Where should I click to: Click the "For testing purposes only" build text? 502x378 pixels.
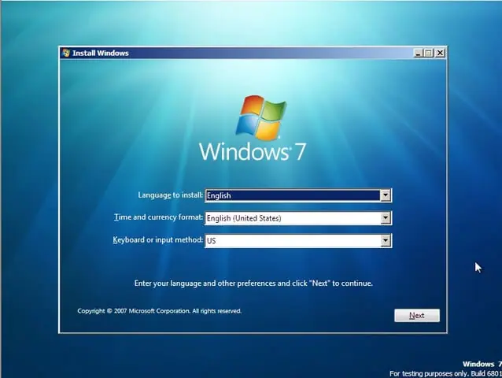point(445,373)
